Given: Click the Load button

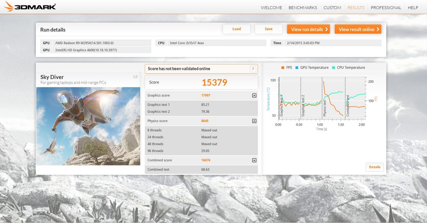Looking at the screenshot, I should [x=236, y=29].
